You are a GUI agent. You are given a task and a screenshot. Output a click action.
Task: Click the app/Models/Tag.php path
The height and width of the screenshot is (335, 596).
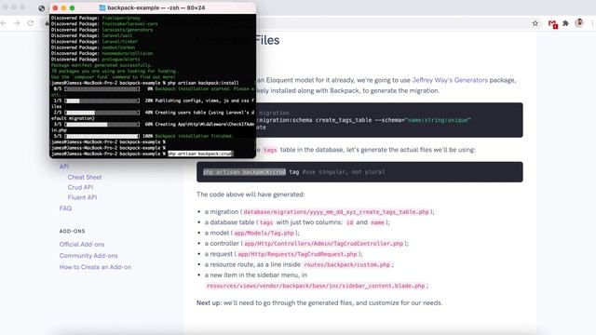tap(264, 233)
